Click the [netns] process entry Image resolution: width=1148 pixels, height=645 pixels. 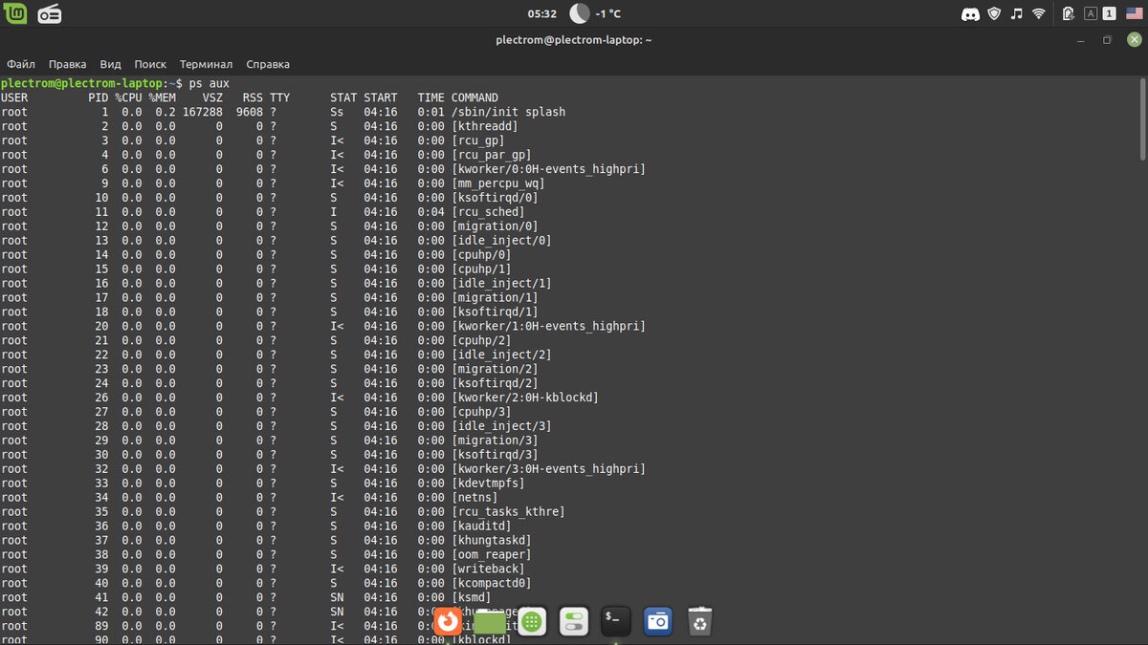475,498
